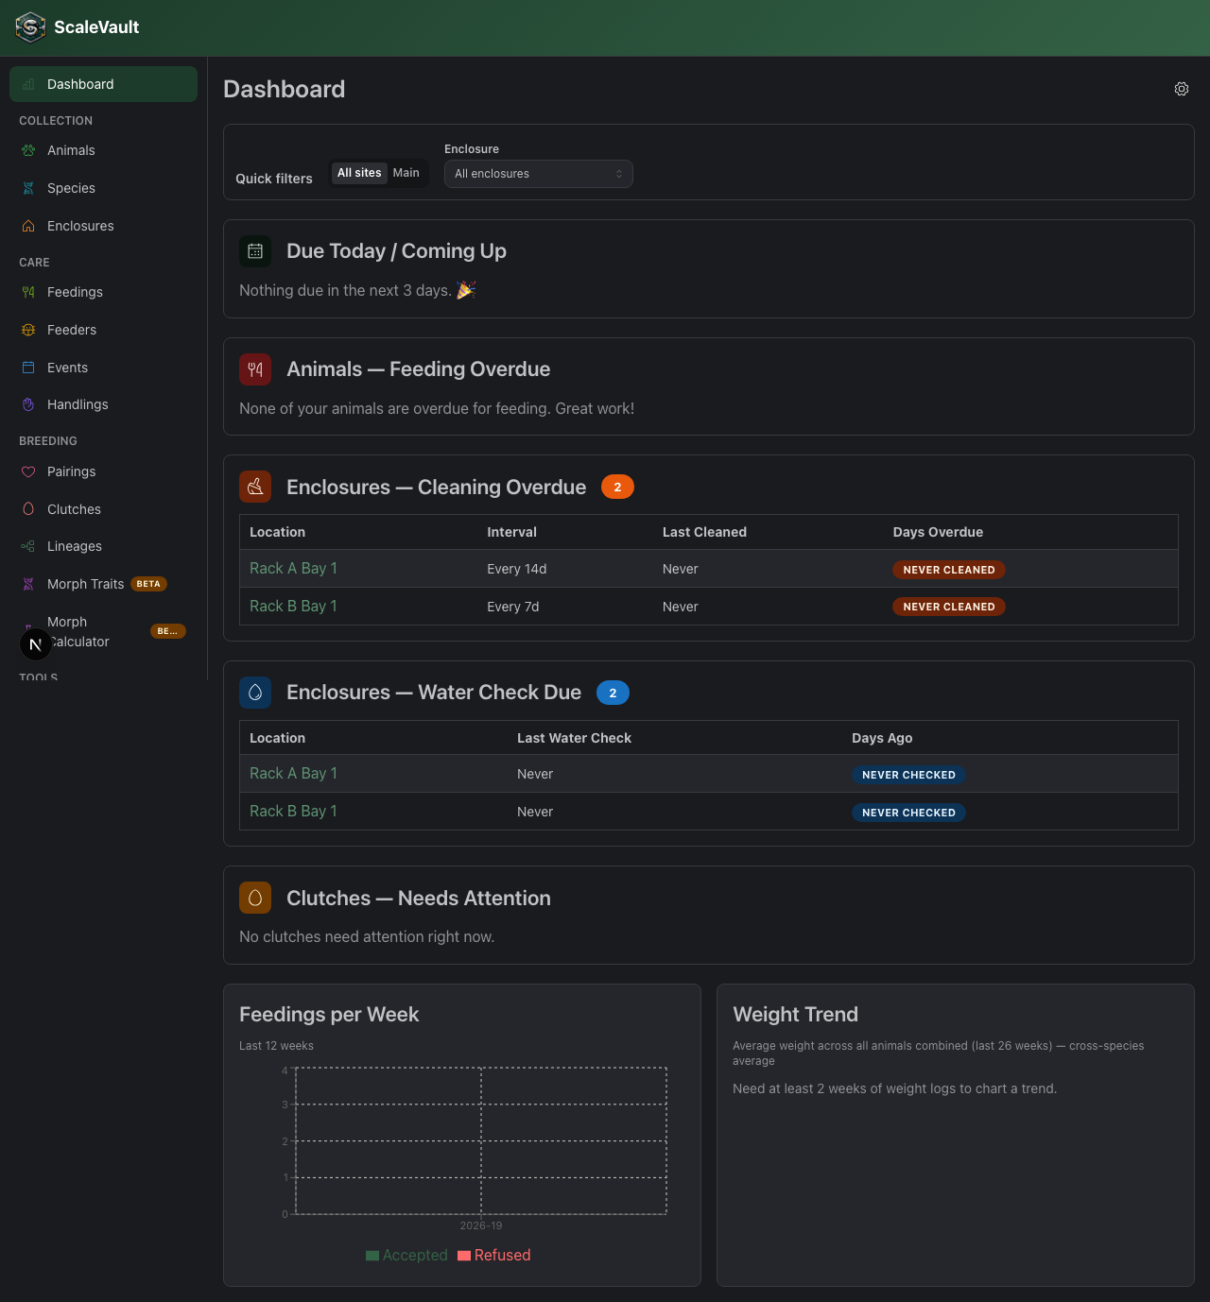Go to Handlings in the sidebar

pos(103,404)
